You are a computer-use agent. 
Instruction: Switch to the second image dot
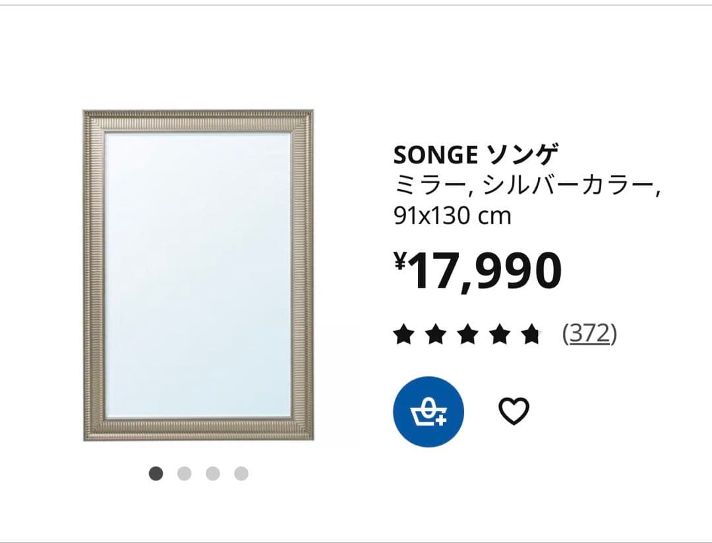[x=184, y=473]
